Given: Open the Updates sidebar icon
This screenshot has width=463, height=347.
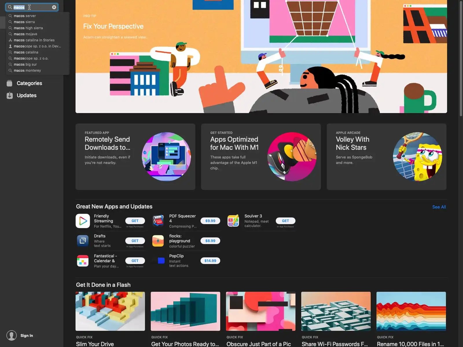Looking at the screenshot, I should tap(10, 95).
